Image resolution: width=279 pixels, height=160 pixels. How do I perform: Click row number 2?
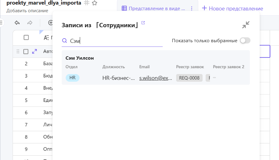coord(26,64)
